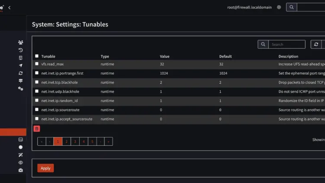The height and width of the screenshot is (183, 325).
Task: Go to previous page with ‹ button
Action: tap(50, 141)
